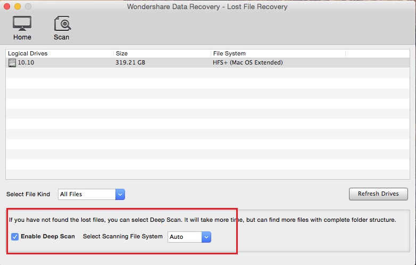Sort by the File System column header
The image size is (416, 265).
278,53
